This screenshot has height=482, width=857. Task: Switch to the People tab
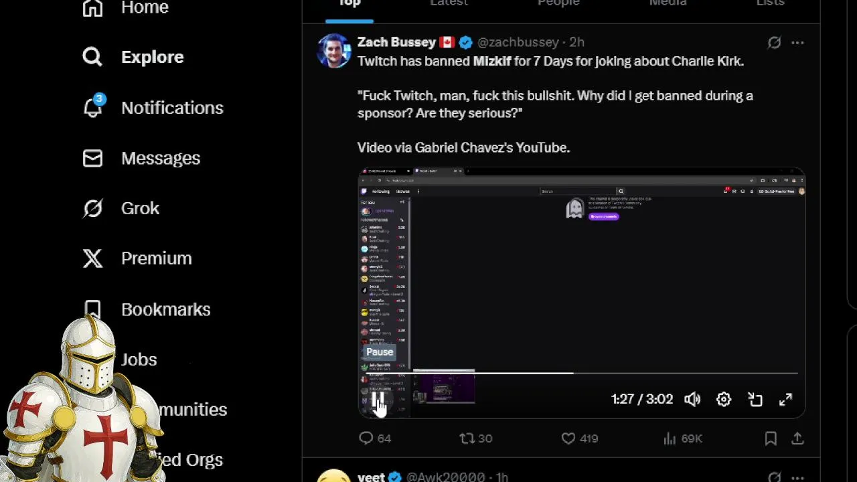pos(558,3)
